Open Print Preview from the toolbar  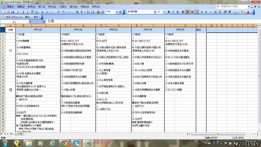pyautogui.click(x=27, y=12)
